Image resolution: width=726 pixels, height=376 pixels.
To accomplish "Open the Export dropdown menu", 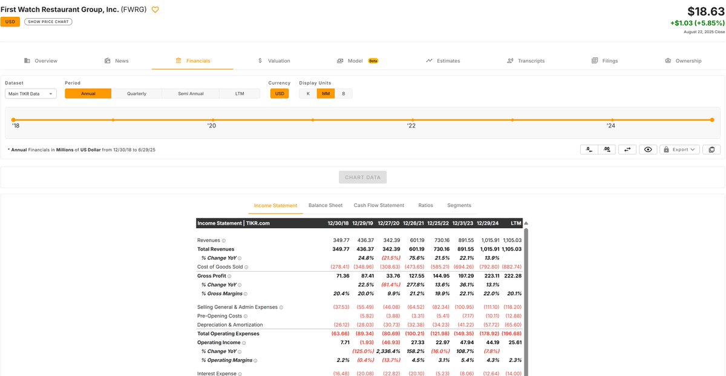I will (680, 149).
